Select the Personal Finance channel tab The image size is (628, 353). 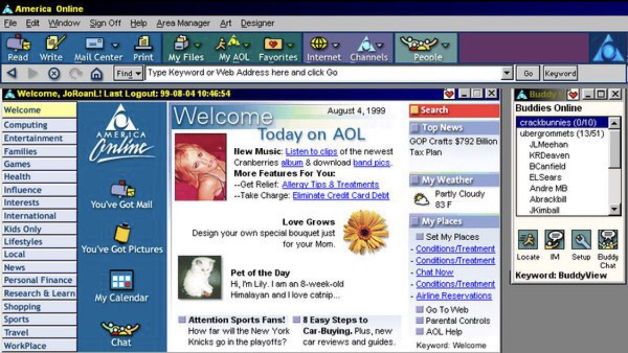38,280
